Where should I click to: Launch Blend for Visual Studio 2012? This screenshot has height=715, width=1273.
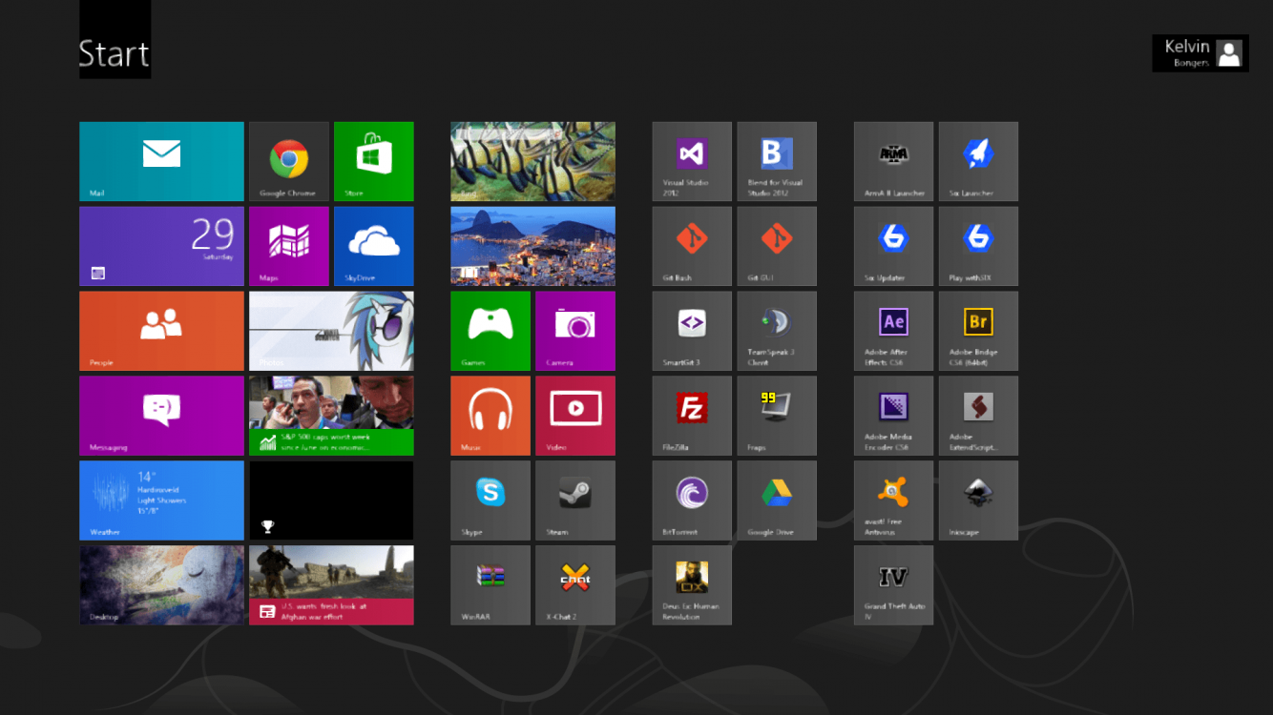pyautogui.click(x=777, y=161)
